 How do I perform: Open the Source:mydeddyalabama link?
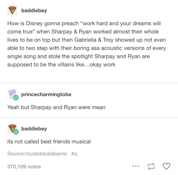[37, 154]
